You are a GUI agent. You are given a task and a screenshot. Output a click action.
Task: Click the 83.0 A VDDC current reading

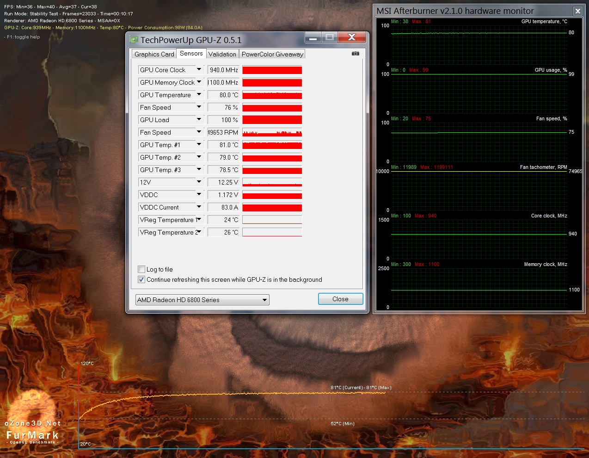click(223, 207)
